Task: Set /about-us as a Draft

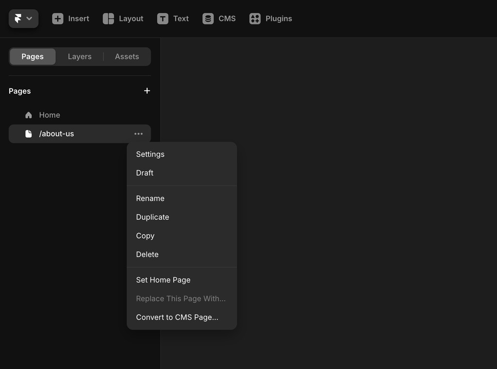Action: [x=145, y=173]
